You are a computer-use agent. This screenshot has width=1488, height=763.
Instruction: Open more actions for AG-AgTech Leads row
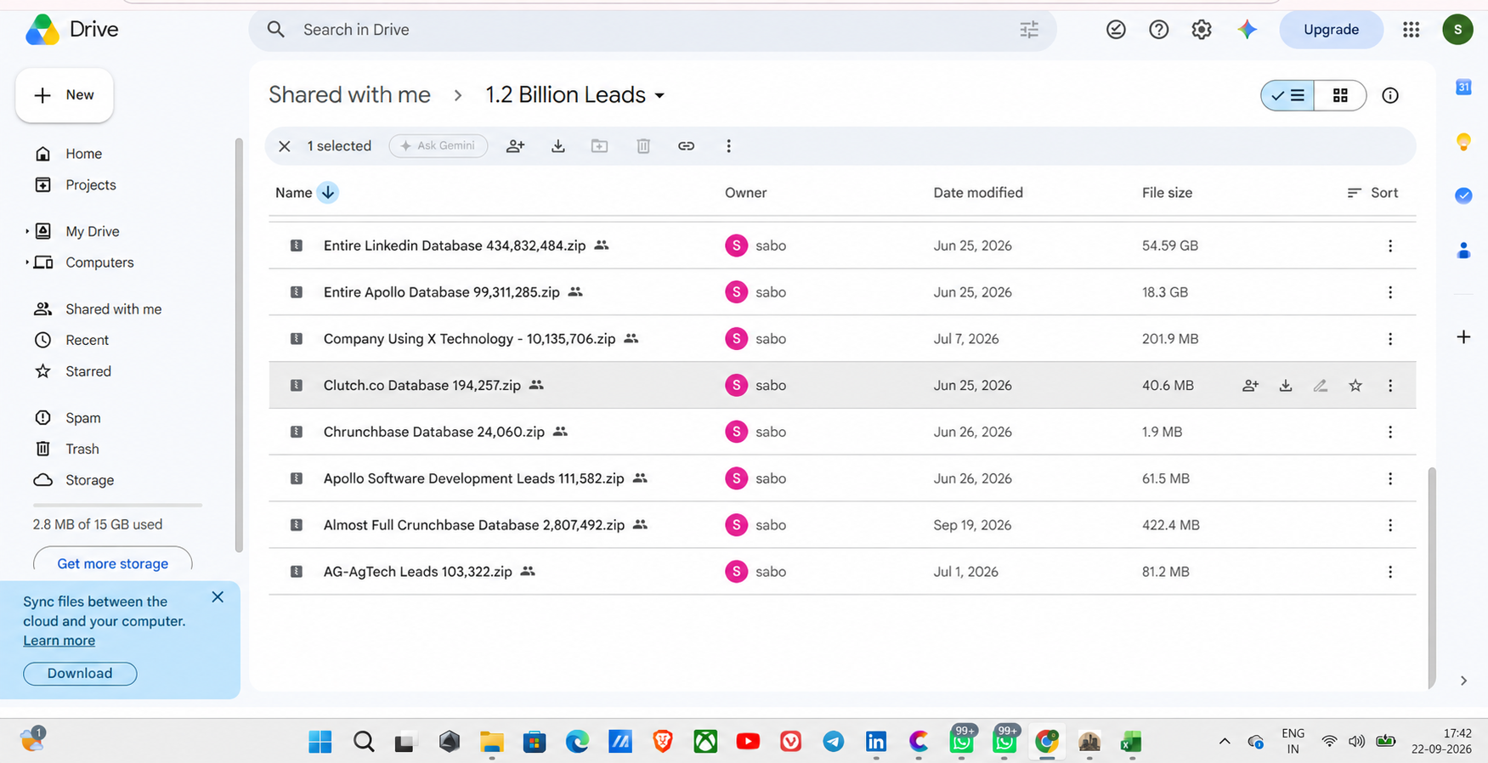[1390, 572]
